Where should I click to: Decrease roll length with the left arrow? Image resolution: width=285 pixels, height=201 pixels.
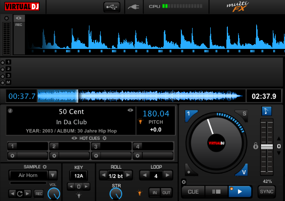tap(104, 175)
